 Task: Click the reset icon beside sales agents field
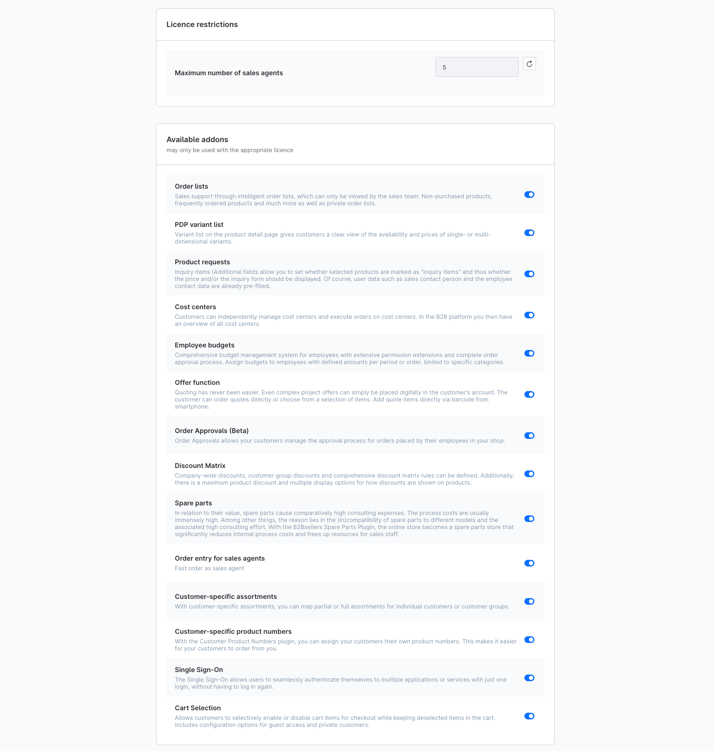tap(529, 64)
